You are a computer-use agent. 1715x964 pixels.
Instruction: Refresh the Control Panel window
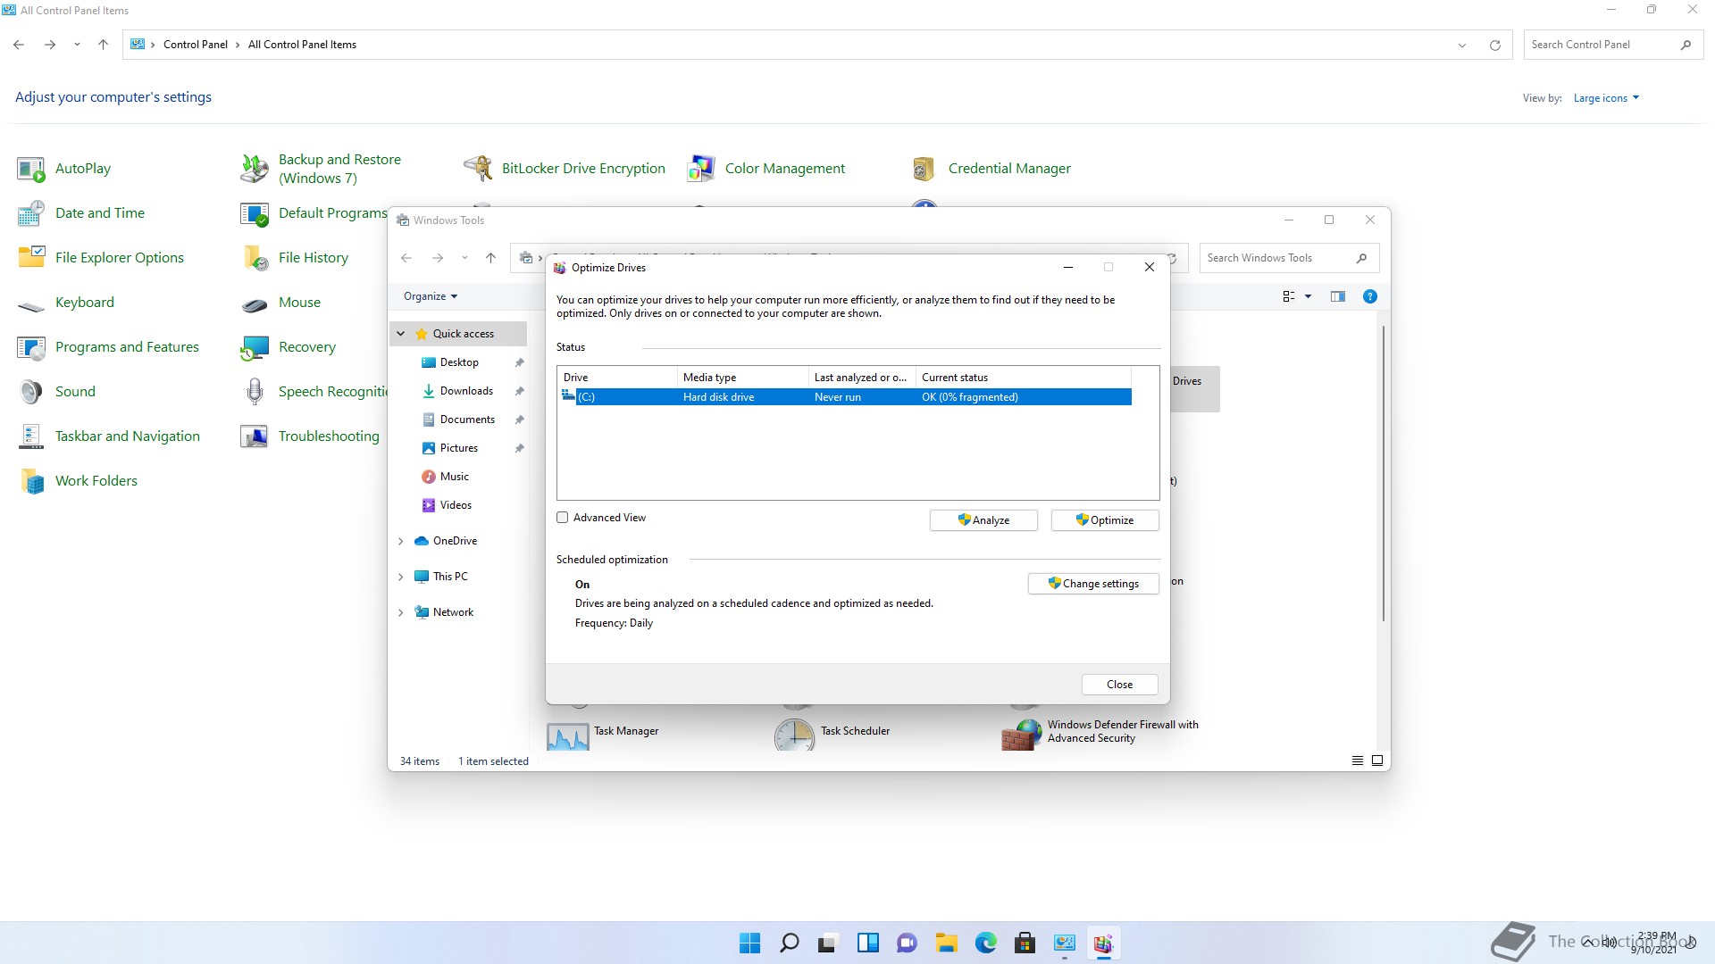1494,45
